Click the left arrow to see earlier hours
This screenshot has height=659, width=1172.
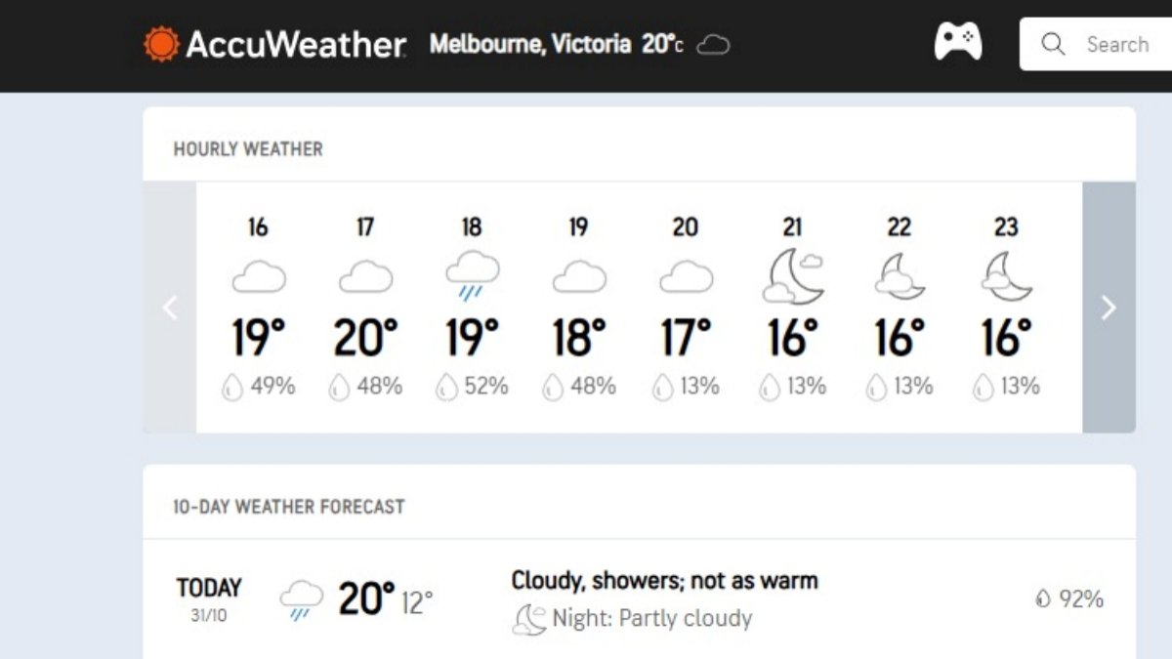(170, 308)
